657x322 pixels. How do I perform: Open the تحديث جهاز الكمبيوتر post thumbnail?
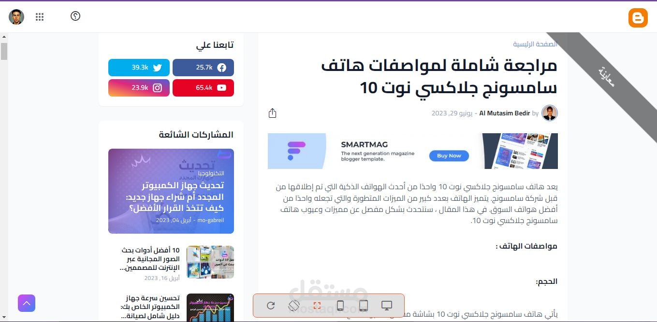point(171,191)
